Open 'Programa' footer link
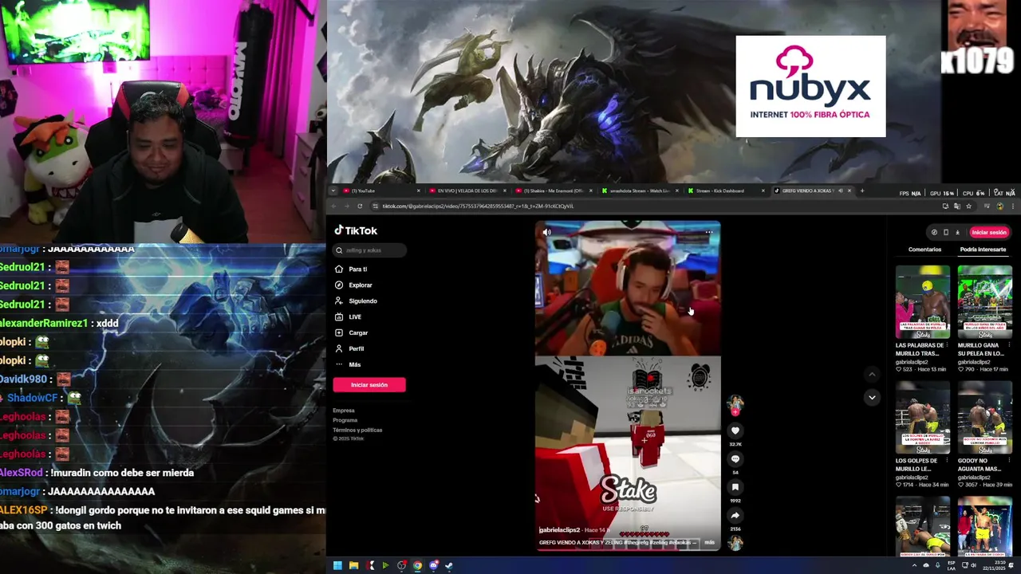The image size is (1021, 574). click(x=345, y=420)
